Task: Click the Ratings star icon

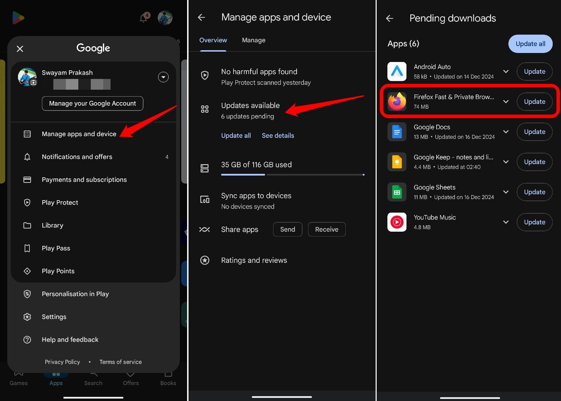Action: [x=205, y=260]
